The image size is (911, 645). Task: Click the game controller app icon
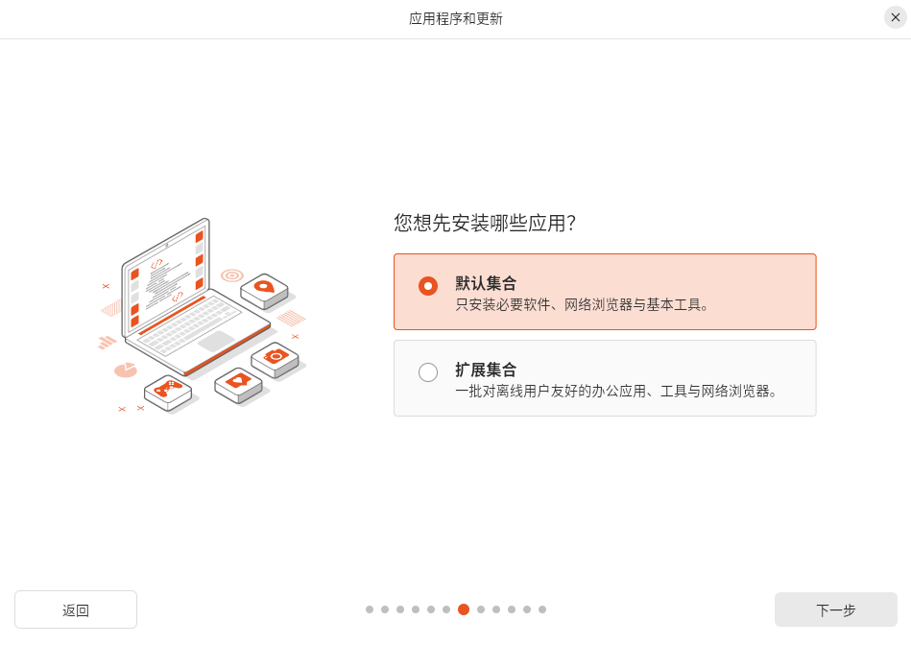[168, 388]
